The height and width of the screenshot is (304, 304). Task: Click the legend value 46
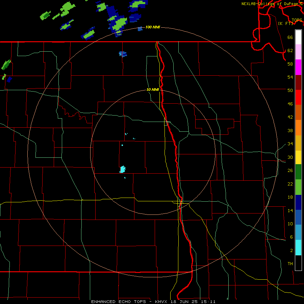pos(290,104)
